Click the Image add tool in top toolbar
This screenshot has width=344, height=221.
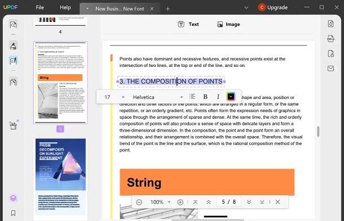click(228, 24)
